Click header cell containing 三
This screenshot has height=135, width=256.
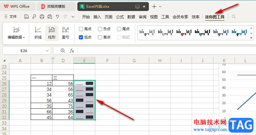coord(63,78)
